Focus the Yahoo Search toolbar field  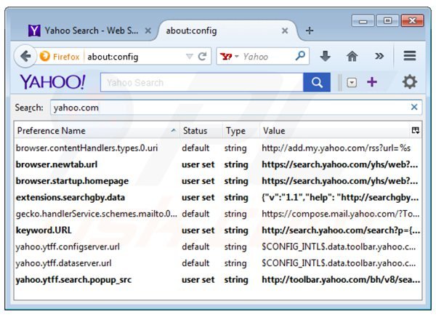tap(202, 82)
